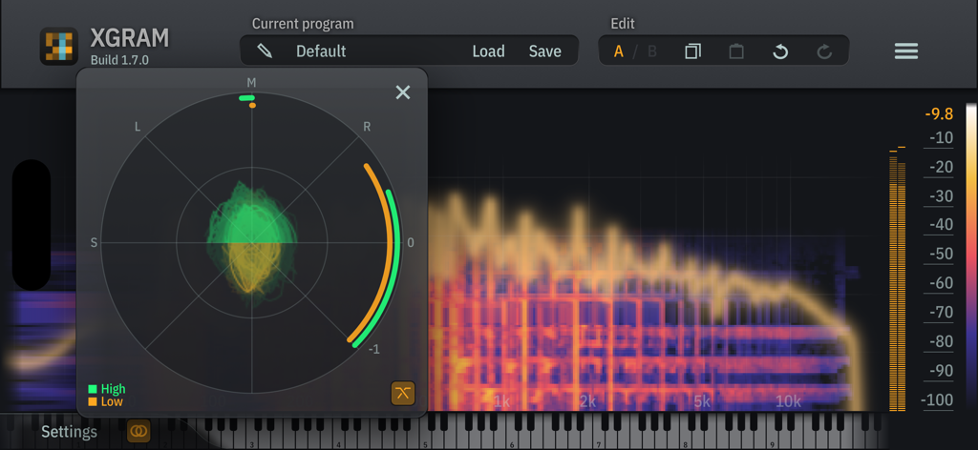978x450 pixels.
Task: Click the -50 dB scale label
Action: click(941, 254)
